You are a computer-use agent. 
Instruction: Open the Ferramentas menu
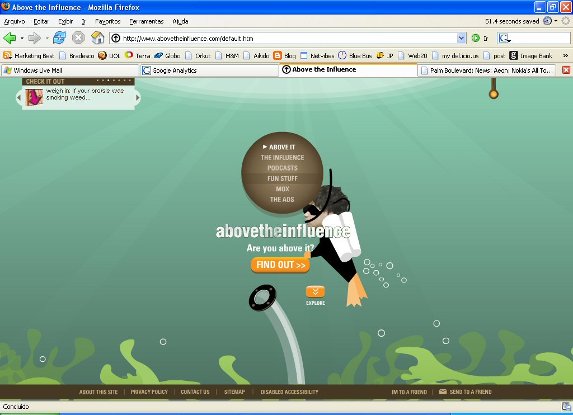147,21
